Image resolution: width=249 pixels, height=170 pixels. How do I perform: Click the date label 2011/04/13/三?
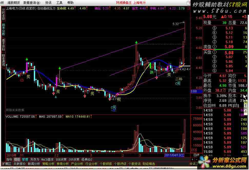point(174,155)
